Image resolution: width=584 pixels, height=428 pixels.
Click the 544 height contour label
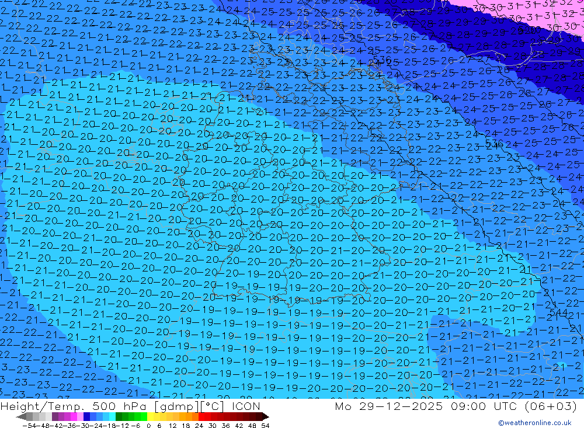(558, 312)
